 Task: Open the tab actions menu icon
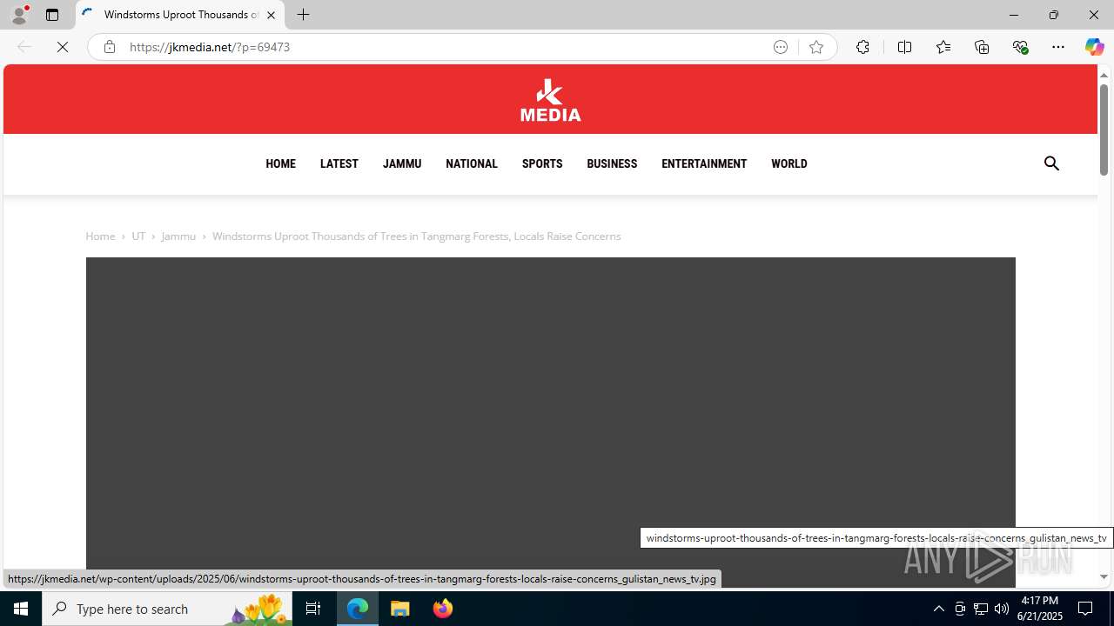tap(52, 15)
